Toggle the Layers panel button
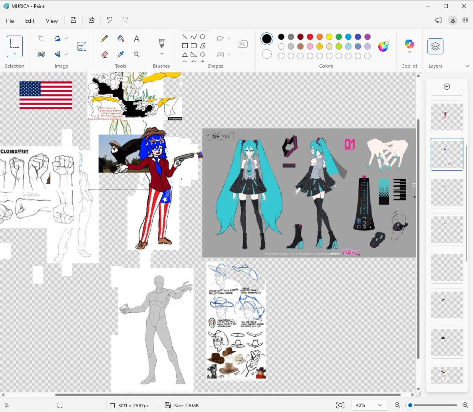The height and width of the screenshot is (412, 473). (435, 46)
